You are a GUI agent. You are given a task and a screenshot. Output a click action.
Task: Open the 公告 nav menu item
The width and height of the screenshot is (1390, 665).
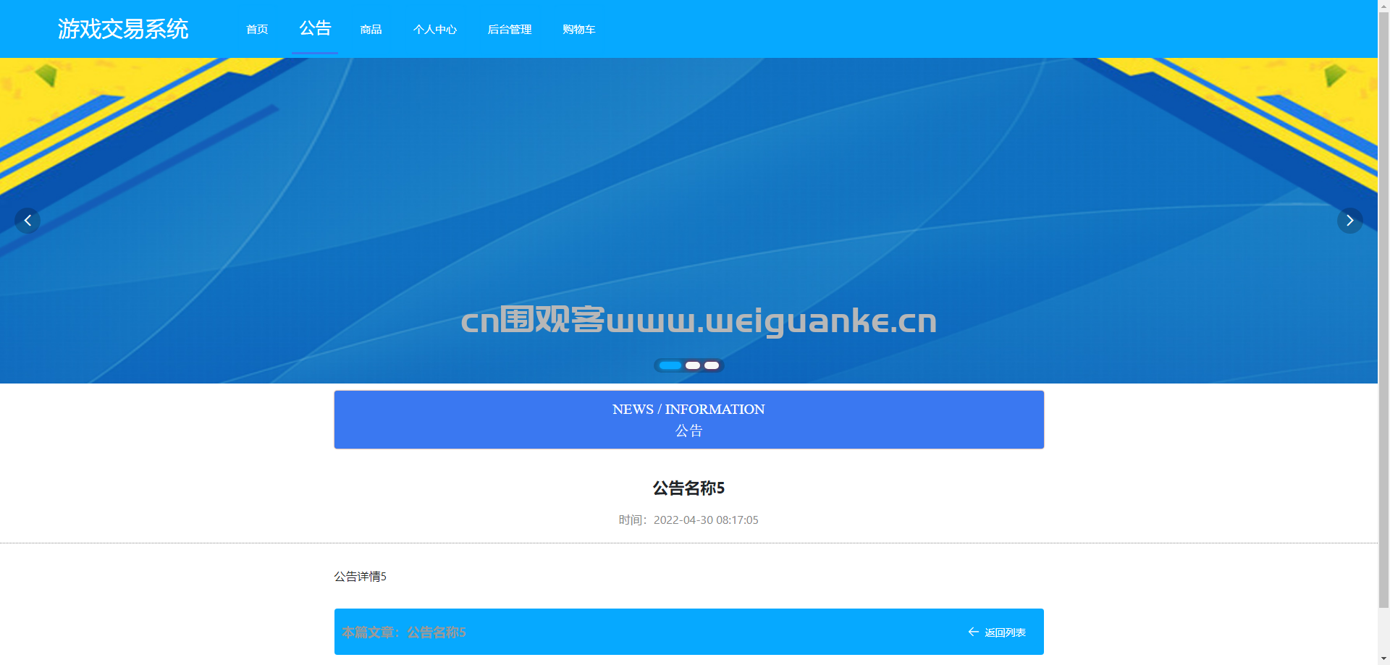pyautogui.click(x=315, y=27)
